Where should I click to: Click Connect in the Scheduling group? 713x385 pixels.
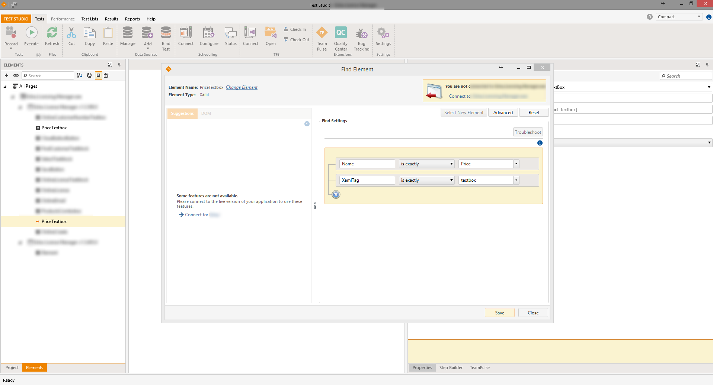pyautogui.click(x=186, y=33)
